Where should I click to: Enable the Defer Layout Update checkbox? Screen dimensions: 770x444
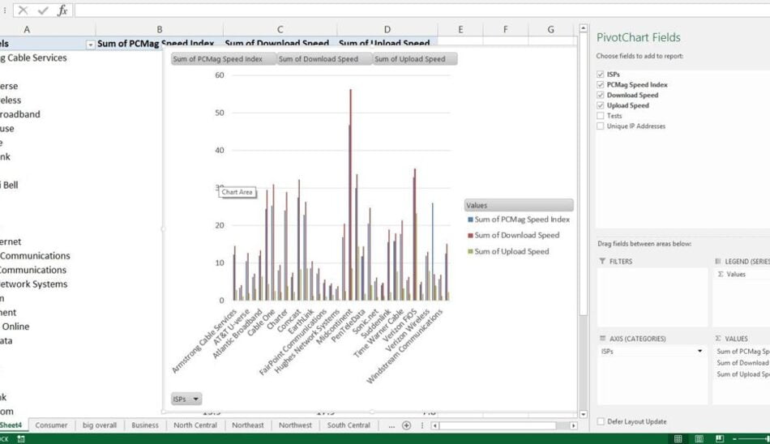point(601,421)
